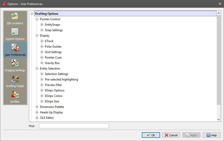Click the grayed-out Apply button
224x141 pixels.
coord(192,135)
